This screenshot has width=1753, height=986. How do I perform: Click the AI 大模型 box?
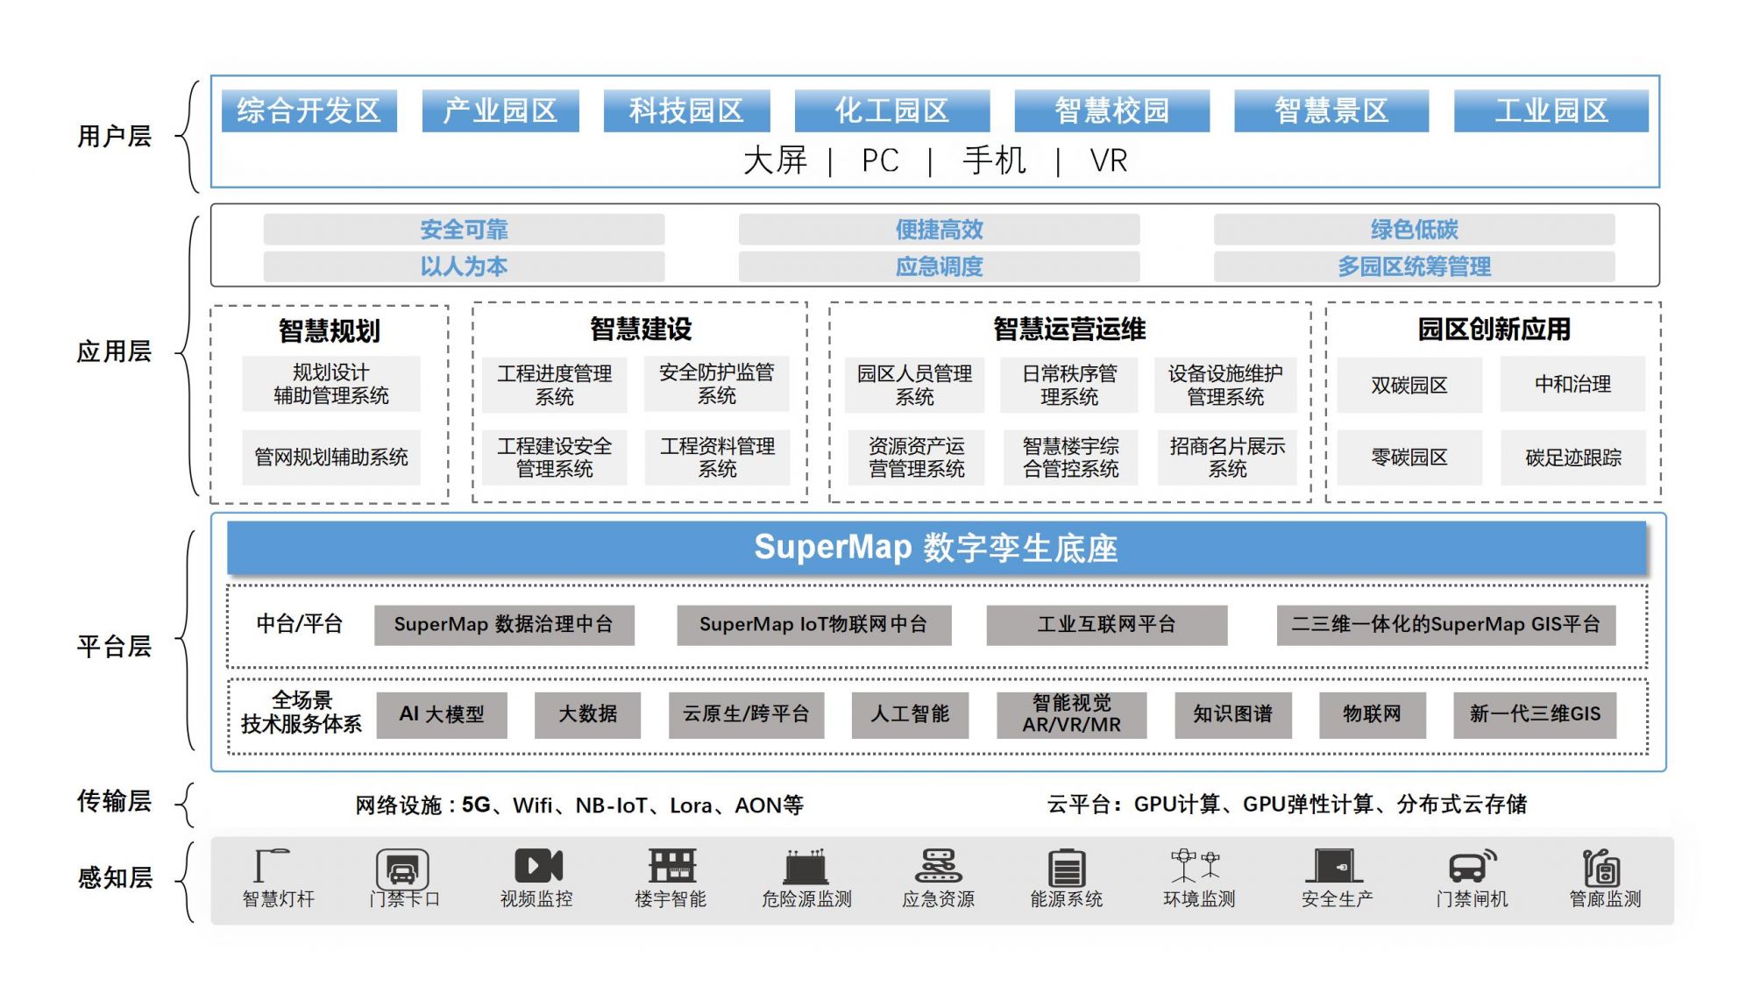click(442, 715)
